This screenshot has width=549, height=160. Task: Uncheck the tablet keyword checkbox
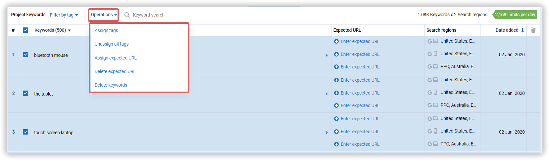[x=25, y=93]
